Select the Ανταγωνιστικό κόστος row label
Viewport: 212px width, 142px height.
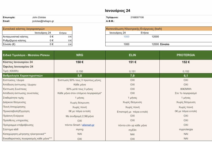(x=16, y=37)
